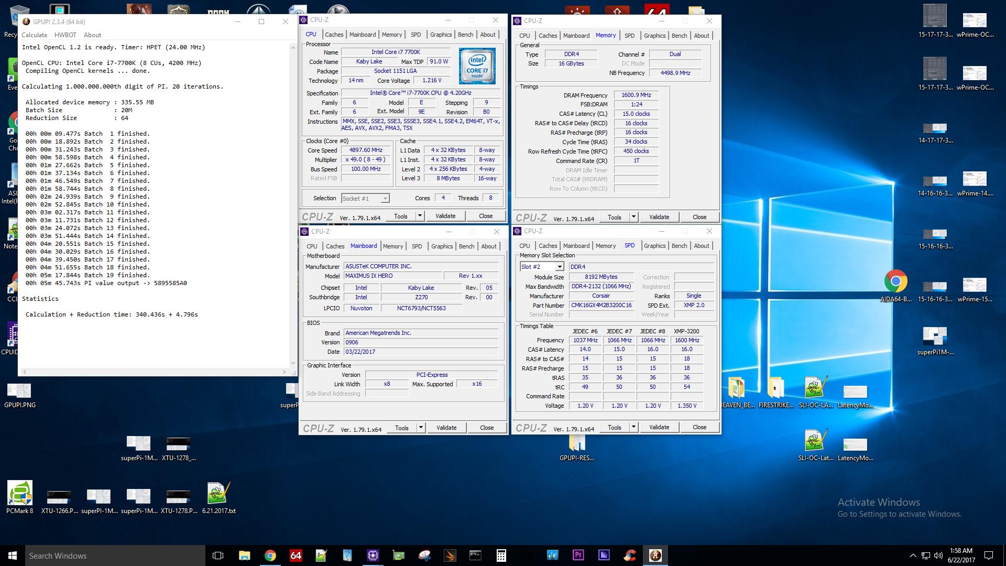The image size is (1006, 566).
Task: Select the superPi1M-... desktop image
Action: pyautogui.click(x=935, y=341)
